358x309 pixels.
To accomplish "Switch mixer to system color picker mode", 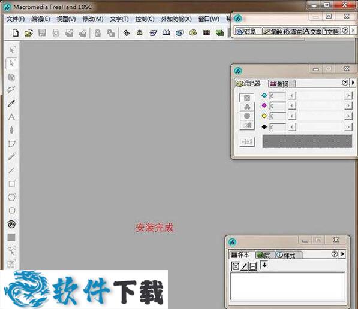I will [247, 125].
